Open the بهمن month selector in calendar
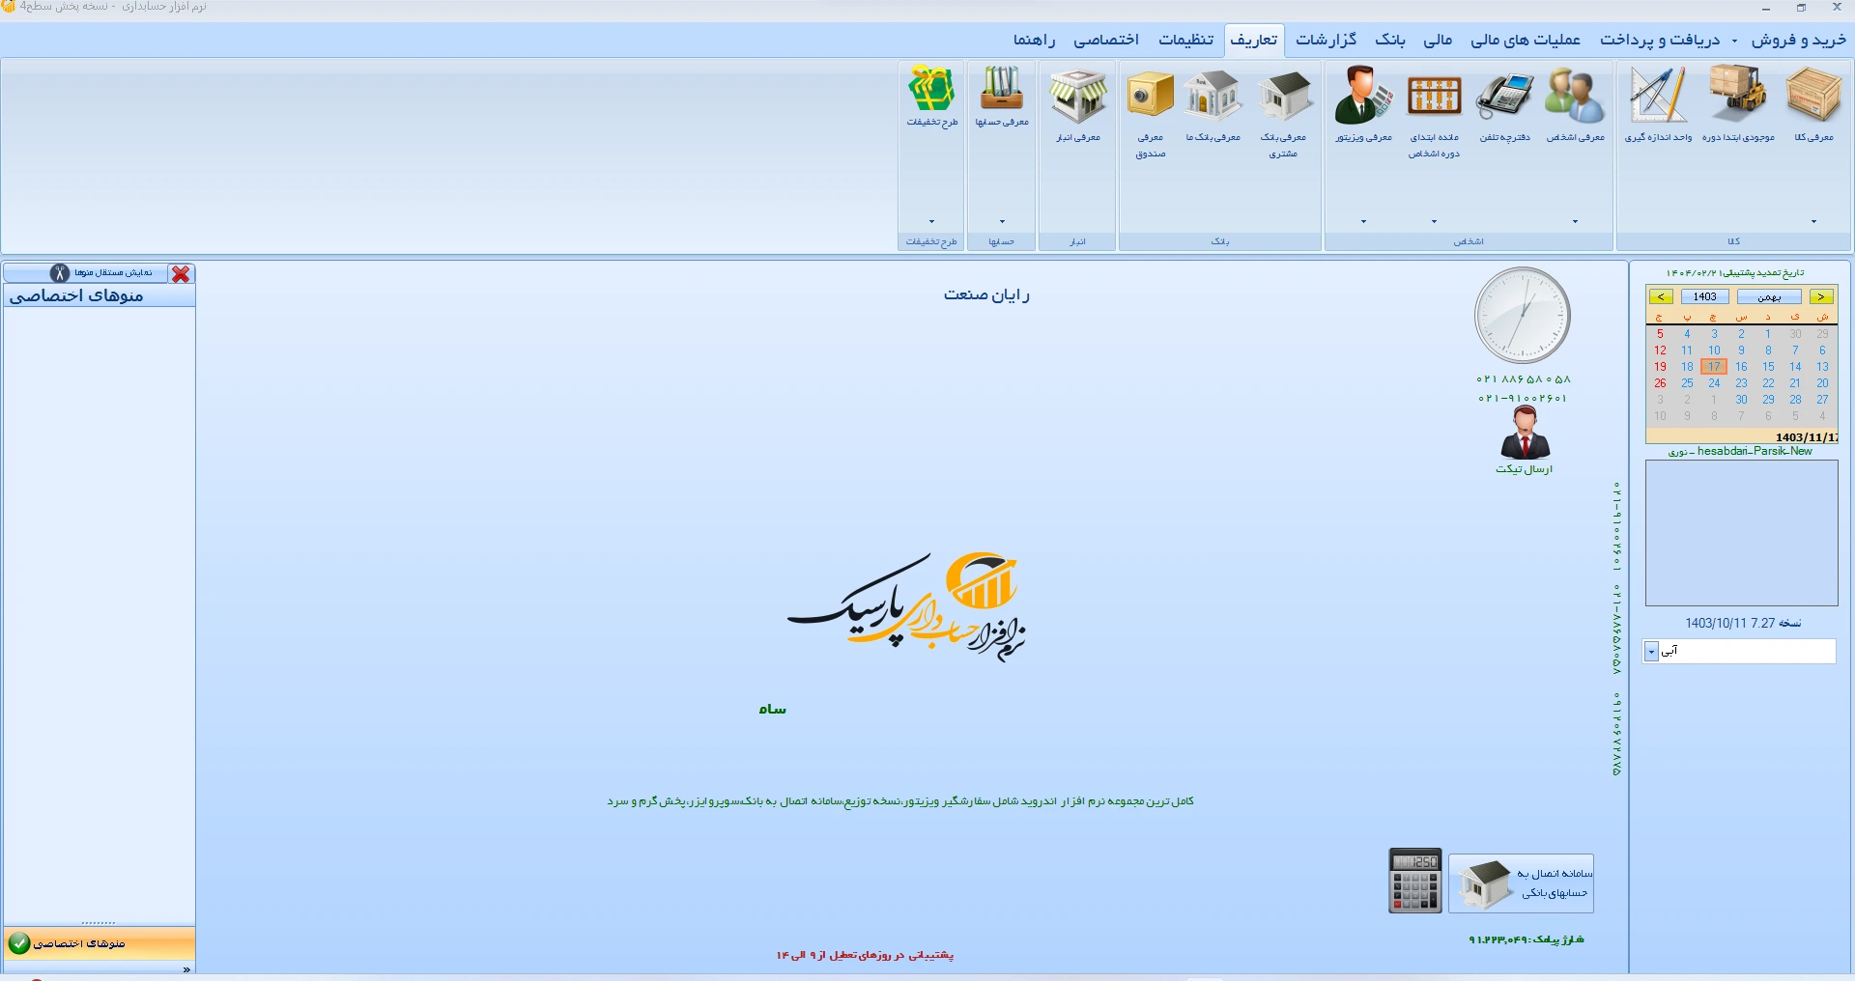This screenshot has width=1855, height=981. point(1769,296)
